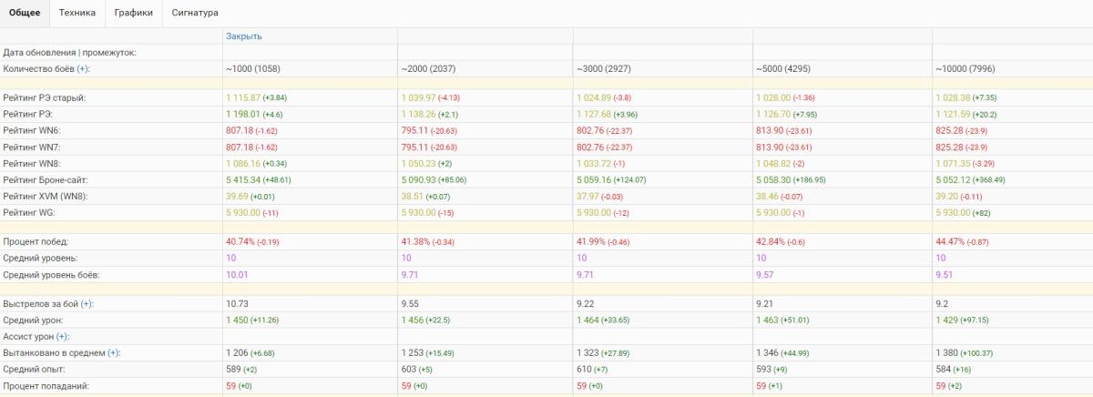The width and height of the screenshot is (1093, 397).
Task: Click the 'Дата обновления | промежуток:' label
Action: [x=69, y=53]
